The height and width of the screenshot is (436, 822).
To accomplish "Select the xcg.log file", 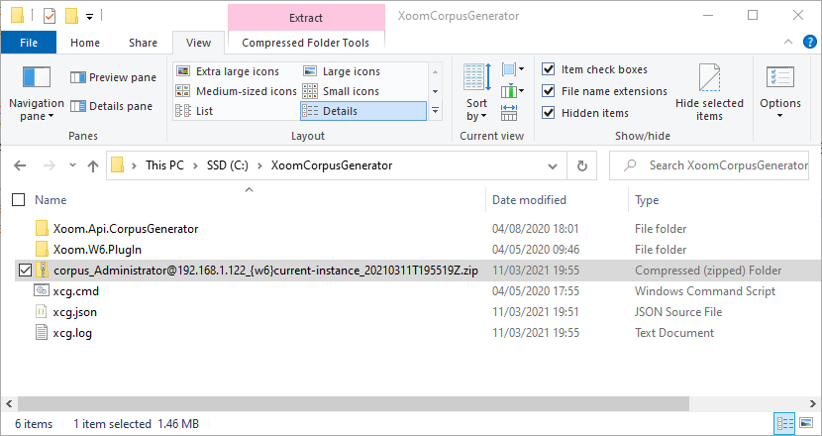I will pyautogui.click(x=72, y=333).
